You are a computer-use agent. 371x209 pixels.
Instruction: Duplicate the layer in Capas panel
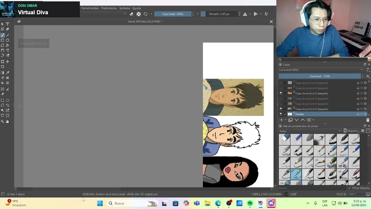[x=290, y=120]
